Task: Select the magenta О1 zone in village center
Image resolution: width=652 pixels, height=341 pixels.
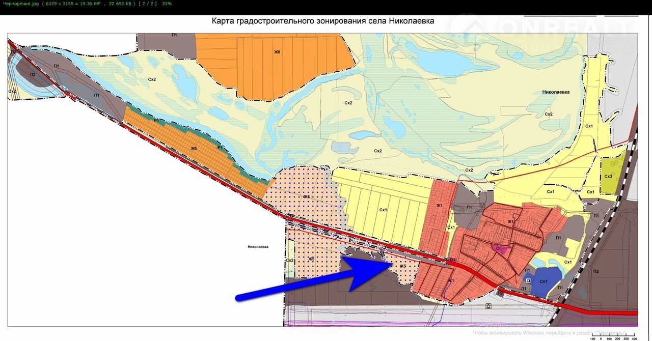Action: coord(500,248)
